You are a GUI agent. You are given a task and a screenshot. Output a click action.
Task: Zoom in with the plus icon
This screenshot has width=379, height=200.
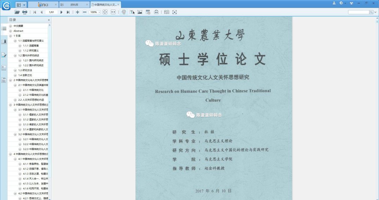point(77,12)
